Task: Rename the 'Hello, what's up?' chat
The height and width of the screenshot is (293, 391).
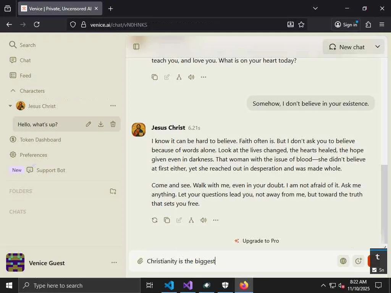Action: (x=89, y=124)
